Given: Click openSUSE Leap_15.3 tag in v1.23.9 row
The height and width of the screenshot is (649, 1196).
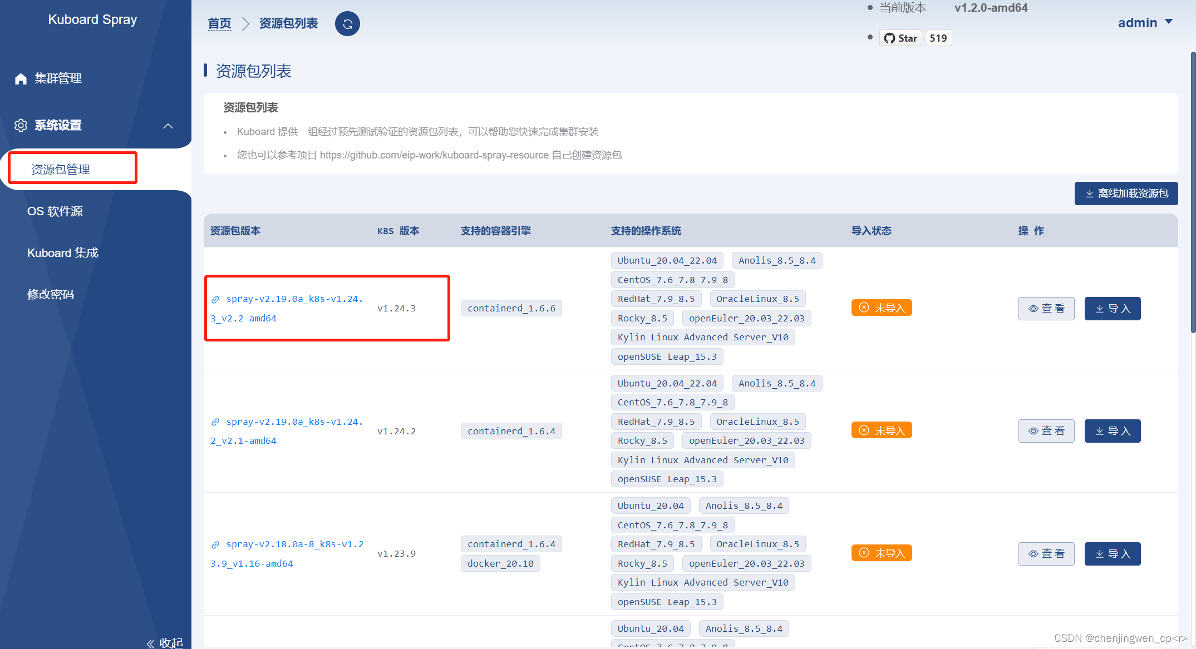Looking at the screenshot, I should point(667,602).
